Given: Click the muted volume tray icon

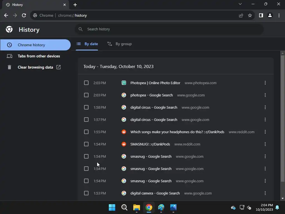Looking at the screenshot, I should point(249,207).
